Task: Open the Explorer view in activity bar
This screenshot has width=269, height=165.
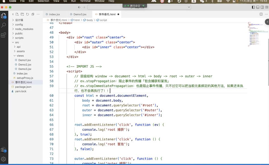Action: click(3, 16)
